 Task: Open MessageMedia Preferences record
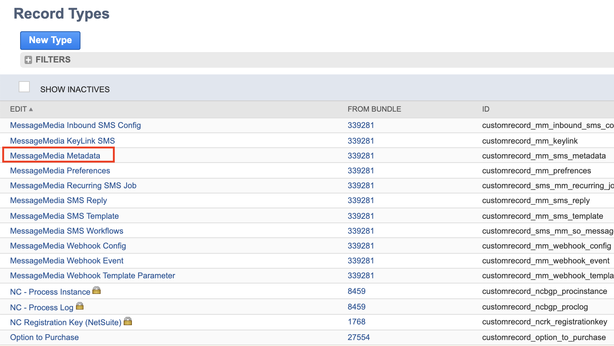coord(60,170)
